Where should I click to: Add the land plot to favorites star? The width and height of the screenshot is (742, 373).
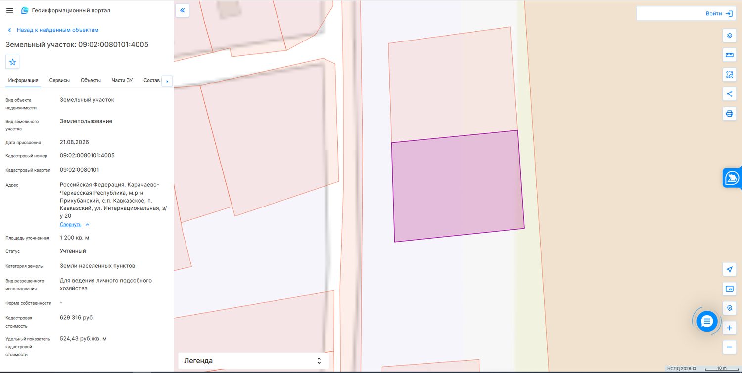(12, 62)
